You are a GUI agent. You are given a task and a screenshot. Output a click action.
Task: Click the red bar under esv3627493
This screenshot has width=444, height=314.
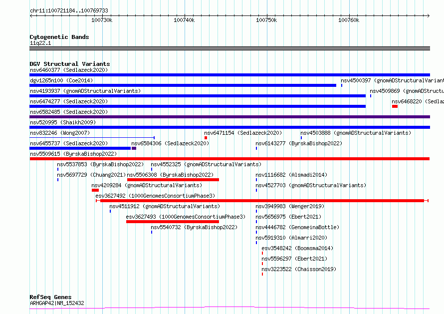[173, 222]
